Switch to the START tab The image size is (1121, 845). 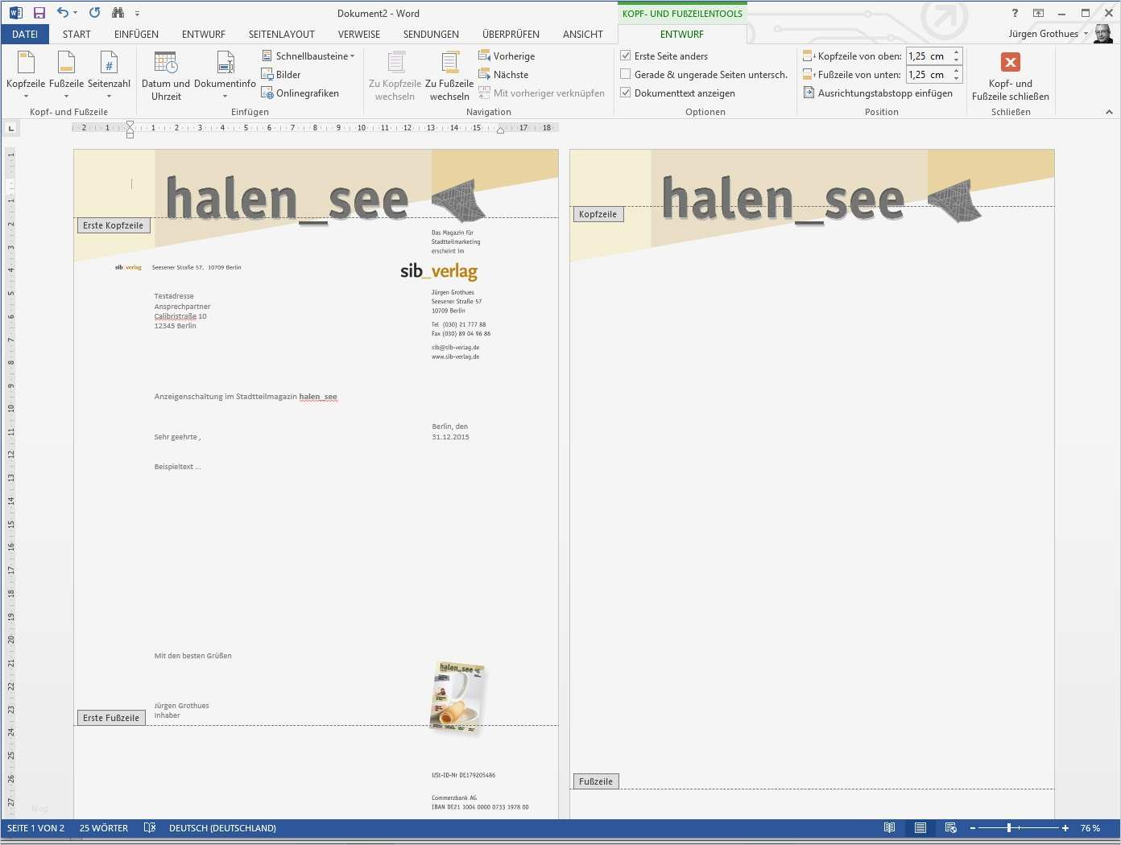[77, 34]
